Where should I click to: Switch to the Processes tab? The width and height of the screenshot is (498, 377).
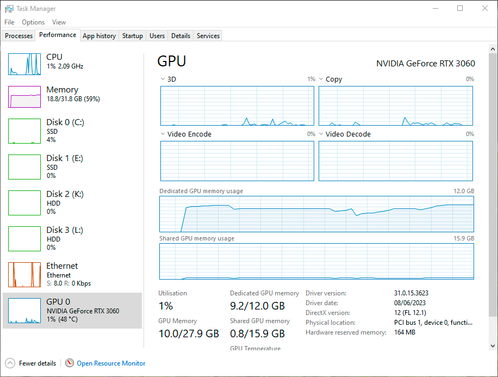[18, 36]
